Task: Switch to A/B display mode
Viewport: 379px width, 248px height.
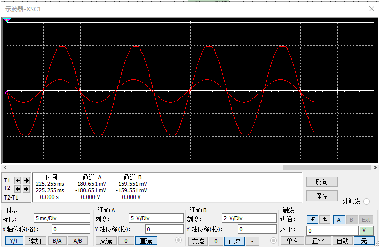Action: click(78, 241)
